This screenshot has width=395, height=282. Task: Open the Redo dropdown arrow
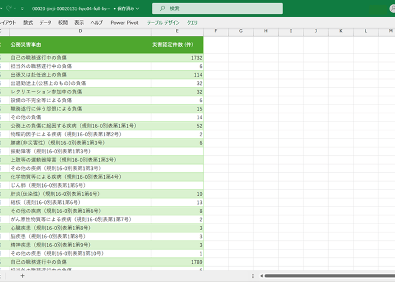(15, 9)
